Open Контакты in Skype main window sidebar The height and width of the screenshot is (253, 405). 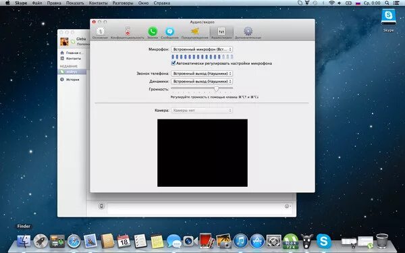pyautogui.click(x=71, y=58)
